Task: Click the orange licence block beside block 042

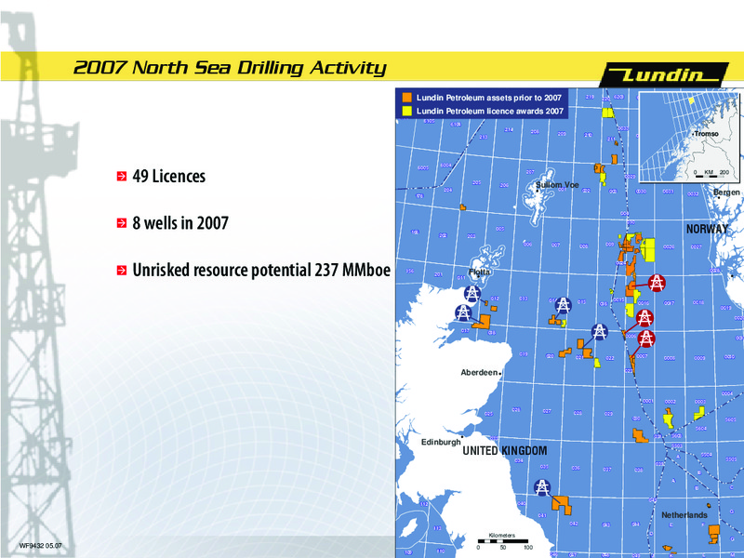Action: coord(563,504)
